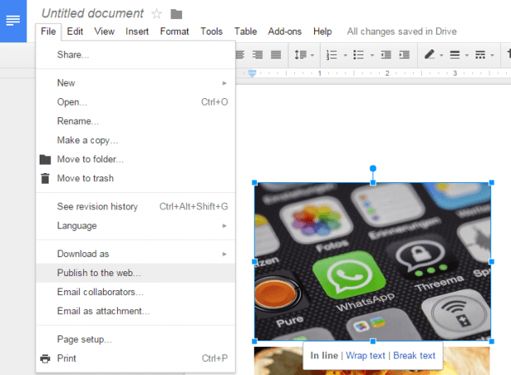Open the line spacing tool
The image size is (511, 375).
click(301, 54)
